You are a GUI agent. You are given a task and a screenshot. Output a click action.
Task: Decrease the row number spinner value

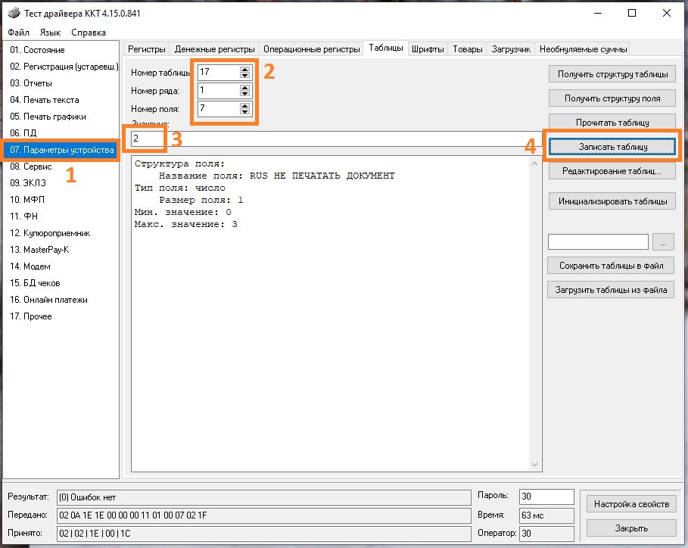coord(244,94)
